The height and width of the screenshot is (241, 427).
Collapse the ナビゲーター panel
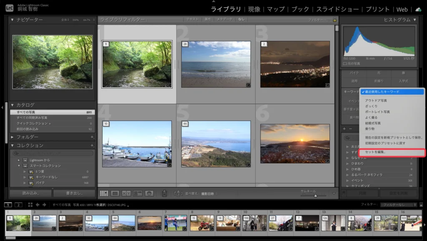pos(13,20)
